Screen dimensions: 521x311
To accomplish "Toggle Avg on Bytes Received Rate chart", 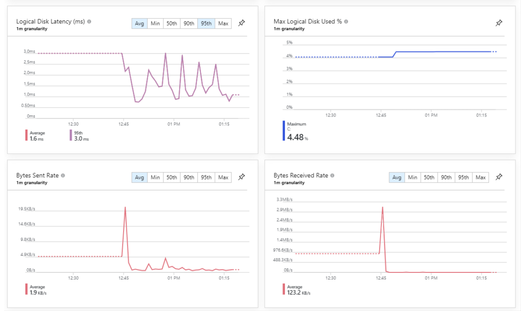I will pos(396,177).
